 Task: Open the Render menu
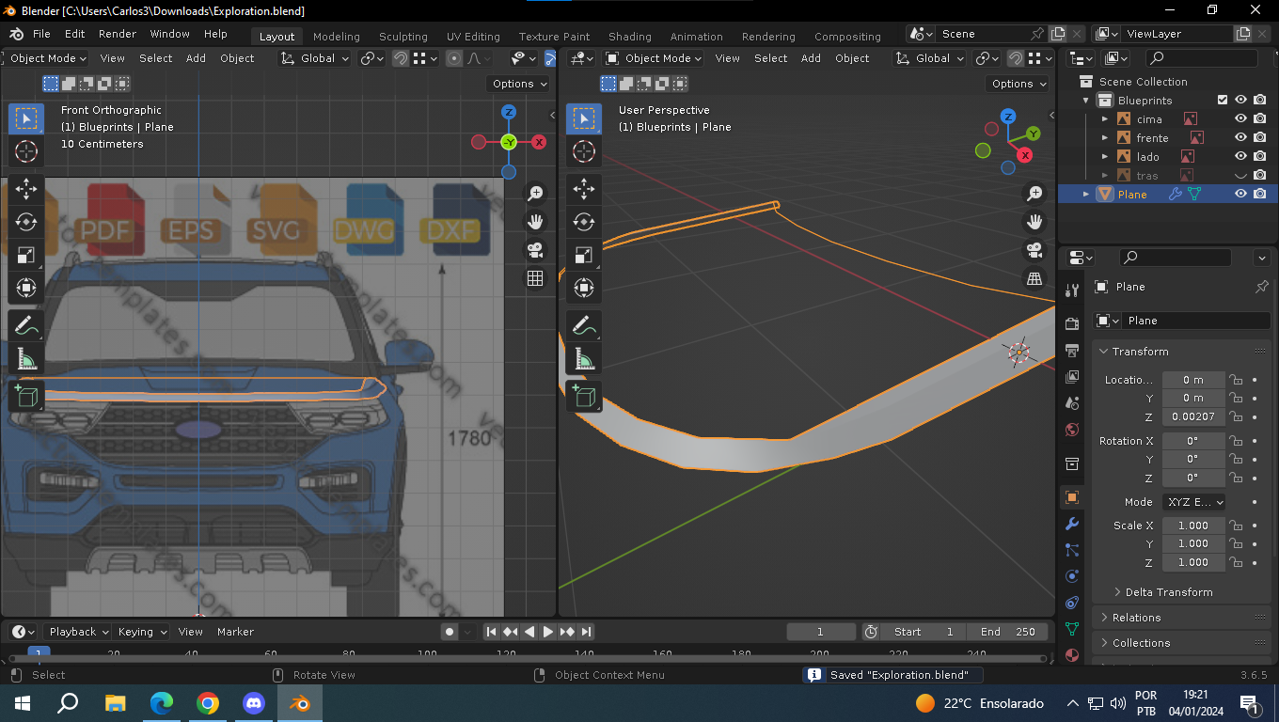coord(118,34)
